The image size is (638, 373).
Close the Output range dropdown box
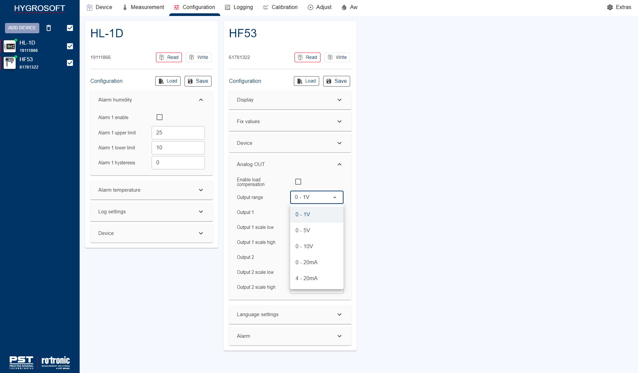317,197
